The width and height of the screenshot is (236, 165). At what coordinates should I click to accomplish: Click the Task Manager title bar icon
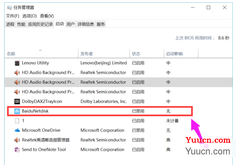(10, 7)
